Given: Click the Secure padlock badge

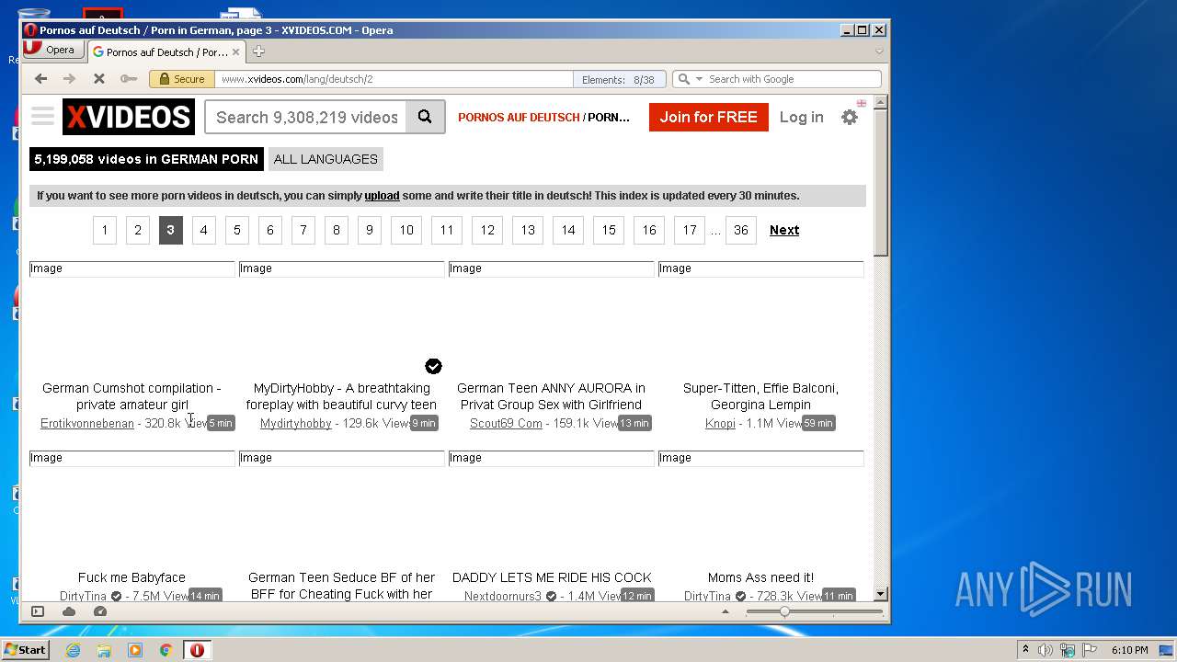Looking at the screenshot, I should [182, 79].
